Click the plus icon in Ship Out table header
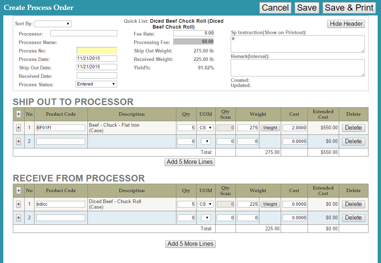381x263 pixels. (x=18, y=114)
